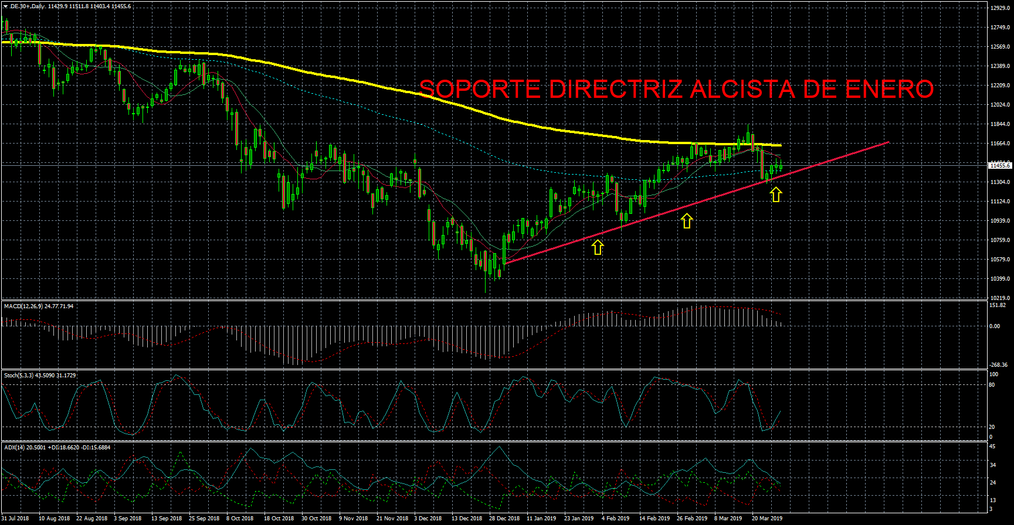Click the 31 Jul 2018 date label
Viewport: 1014px width, 525px height.
[x=15, y=519]
